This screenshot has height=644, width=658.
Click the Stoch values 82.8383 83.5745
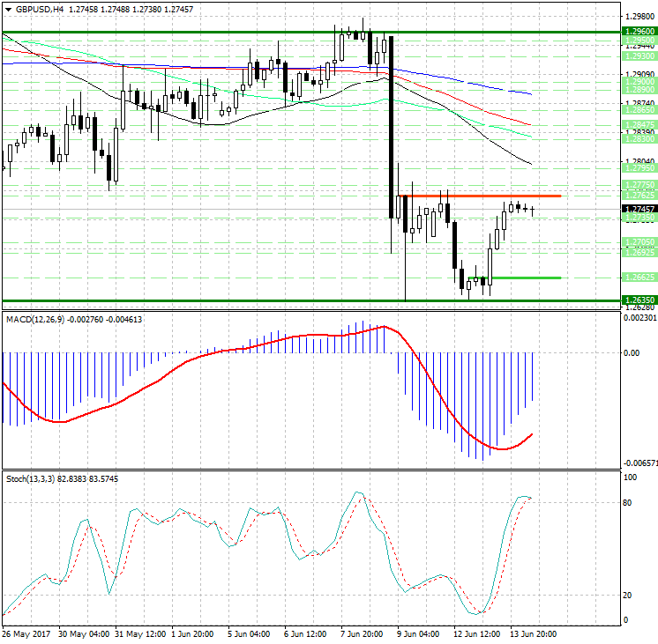[87, 478]
